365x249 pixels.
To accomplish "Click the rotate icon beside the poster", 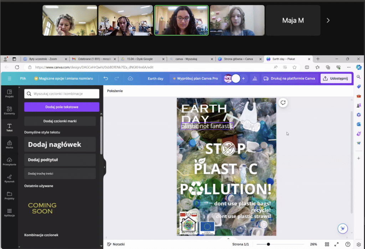I will point(283,103).
